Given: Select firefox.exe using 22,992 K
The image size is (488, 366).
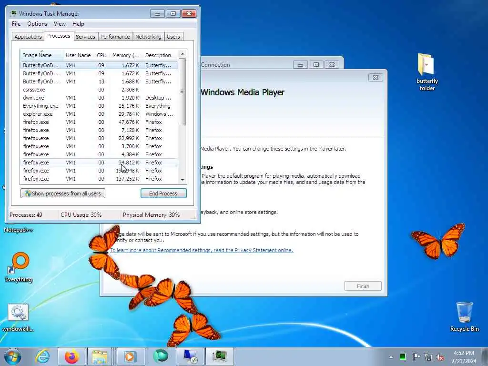Looking at the screenshot, I should pos(100,138).
